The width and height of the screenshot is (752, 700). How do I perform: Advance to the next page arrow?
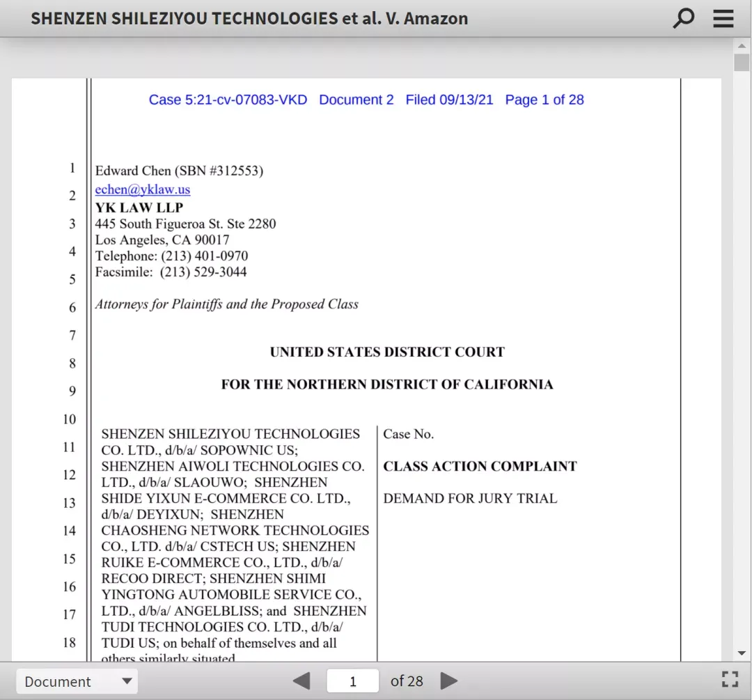pyautogui.click(x=448, y=680)
